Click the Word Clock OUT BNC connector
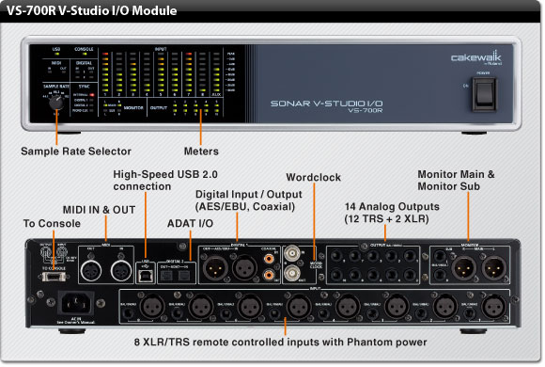545x367 pixels. [292, 274]
